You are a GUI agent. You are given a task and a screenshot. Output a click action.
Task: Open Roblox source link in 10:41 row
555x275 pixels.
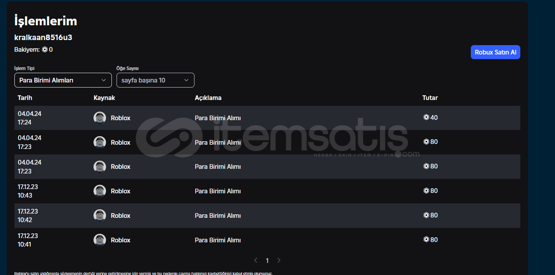click(x=120, y=240)
